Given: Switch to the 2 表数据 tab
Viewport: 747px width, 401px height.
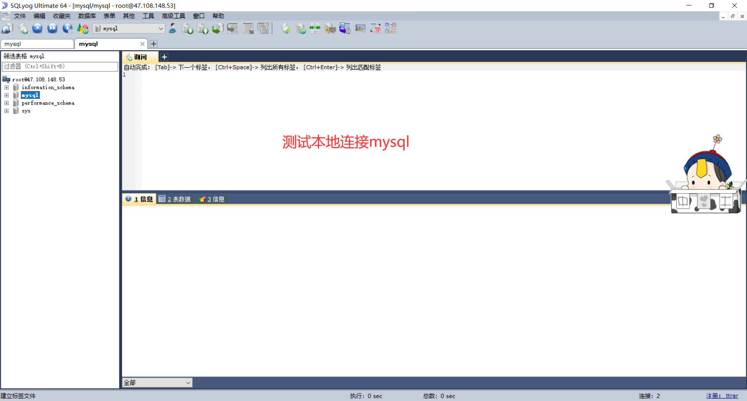Looking at the screenshot, I should pos(175,199).
